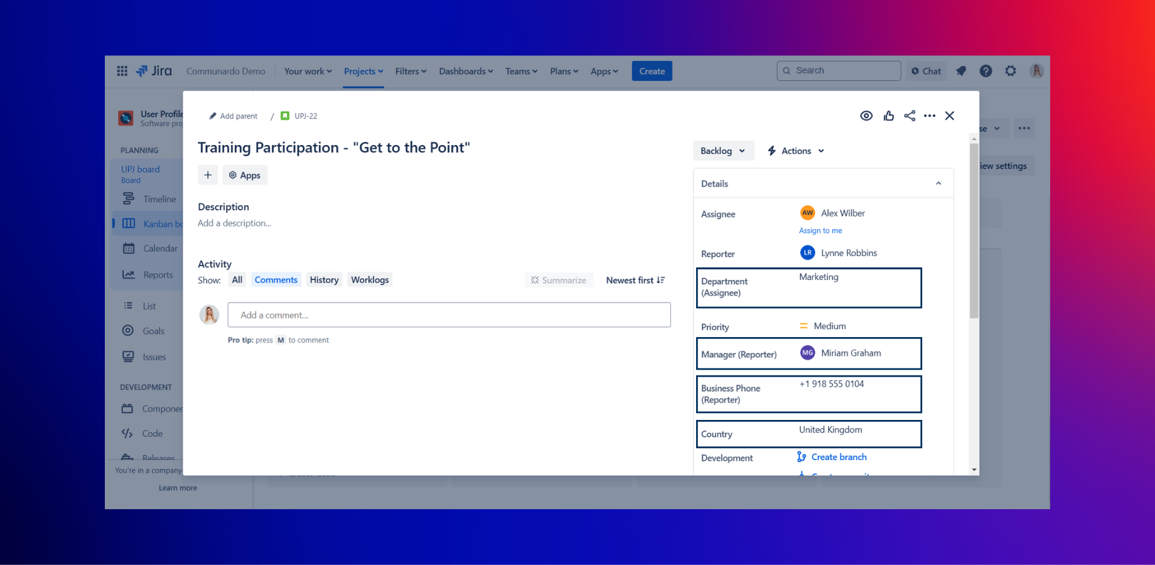Show History activity tab
The height and width of the screenshot is (565, 1155).
tap(324, 280)
